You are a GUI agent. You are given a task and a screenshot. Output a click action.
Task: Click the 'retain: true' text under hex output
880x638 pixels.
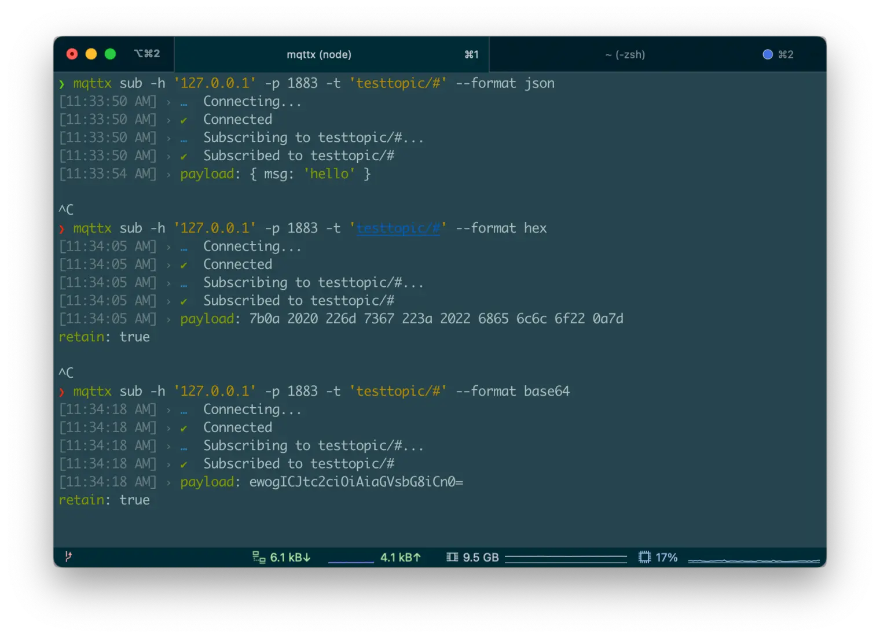(x=104, y=337)
